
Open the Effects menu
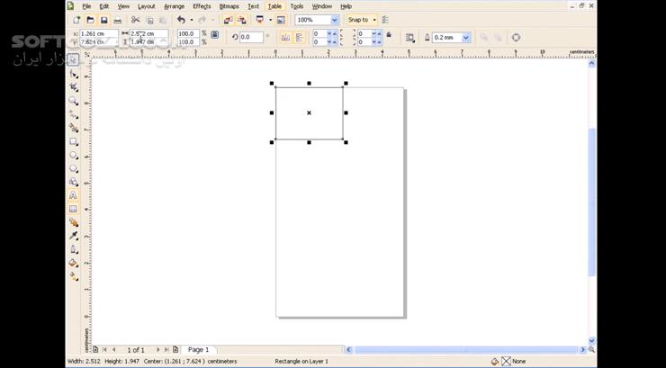[x=202, y=6]
